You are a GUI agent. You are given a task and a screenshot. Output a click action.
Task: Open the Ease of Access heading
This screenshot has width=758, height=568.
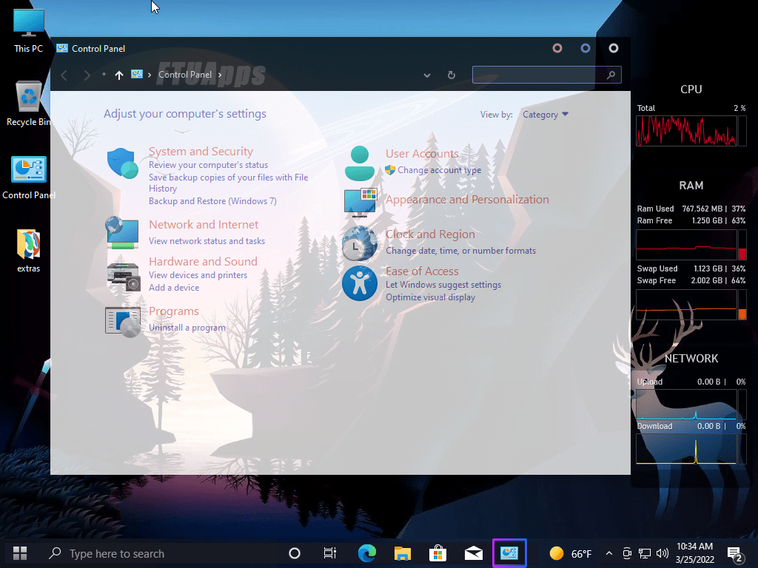coord(422,271)
